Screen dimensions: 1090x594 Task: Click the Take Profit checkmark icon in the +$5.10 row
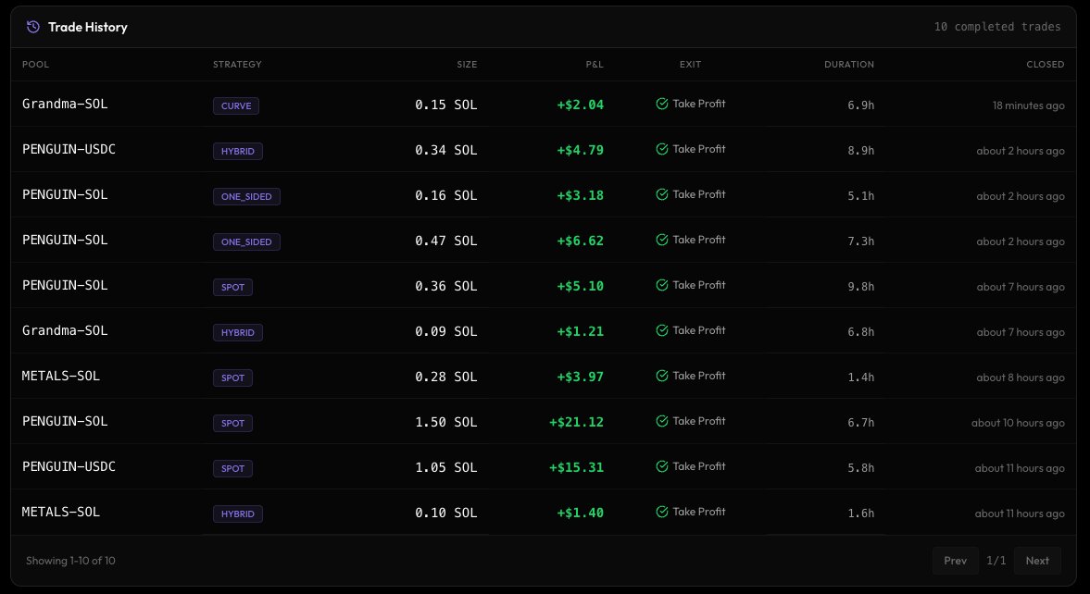(662, 285)
